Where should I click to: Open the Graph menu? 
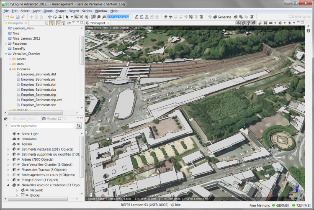(x=48, y=11)
